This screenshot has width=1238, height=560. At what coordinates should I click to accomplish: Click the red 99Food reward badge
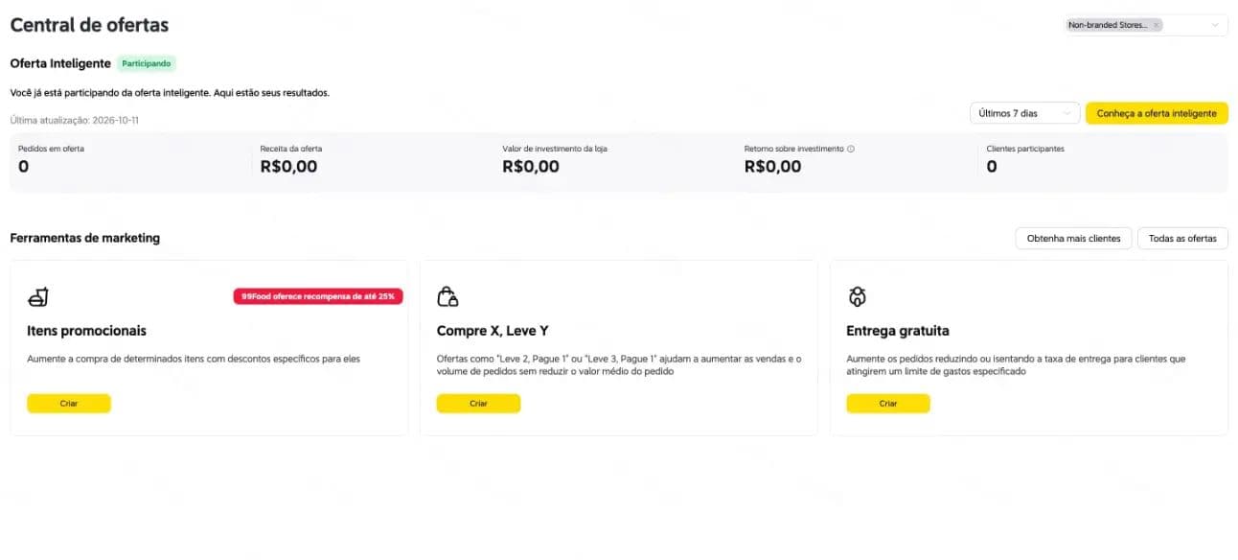point(318,296)
